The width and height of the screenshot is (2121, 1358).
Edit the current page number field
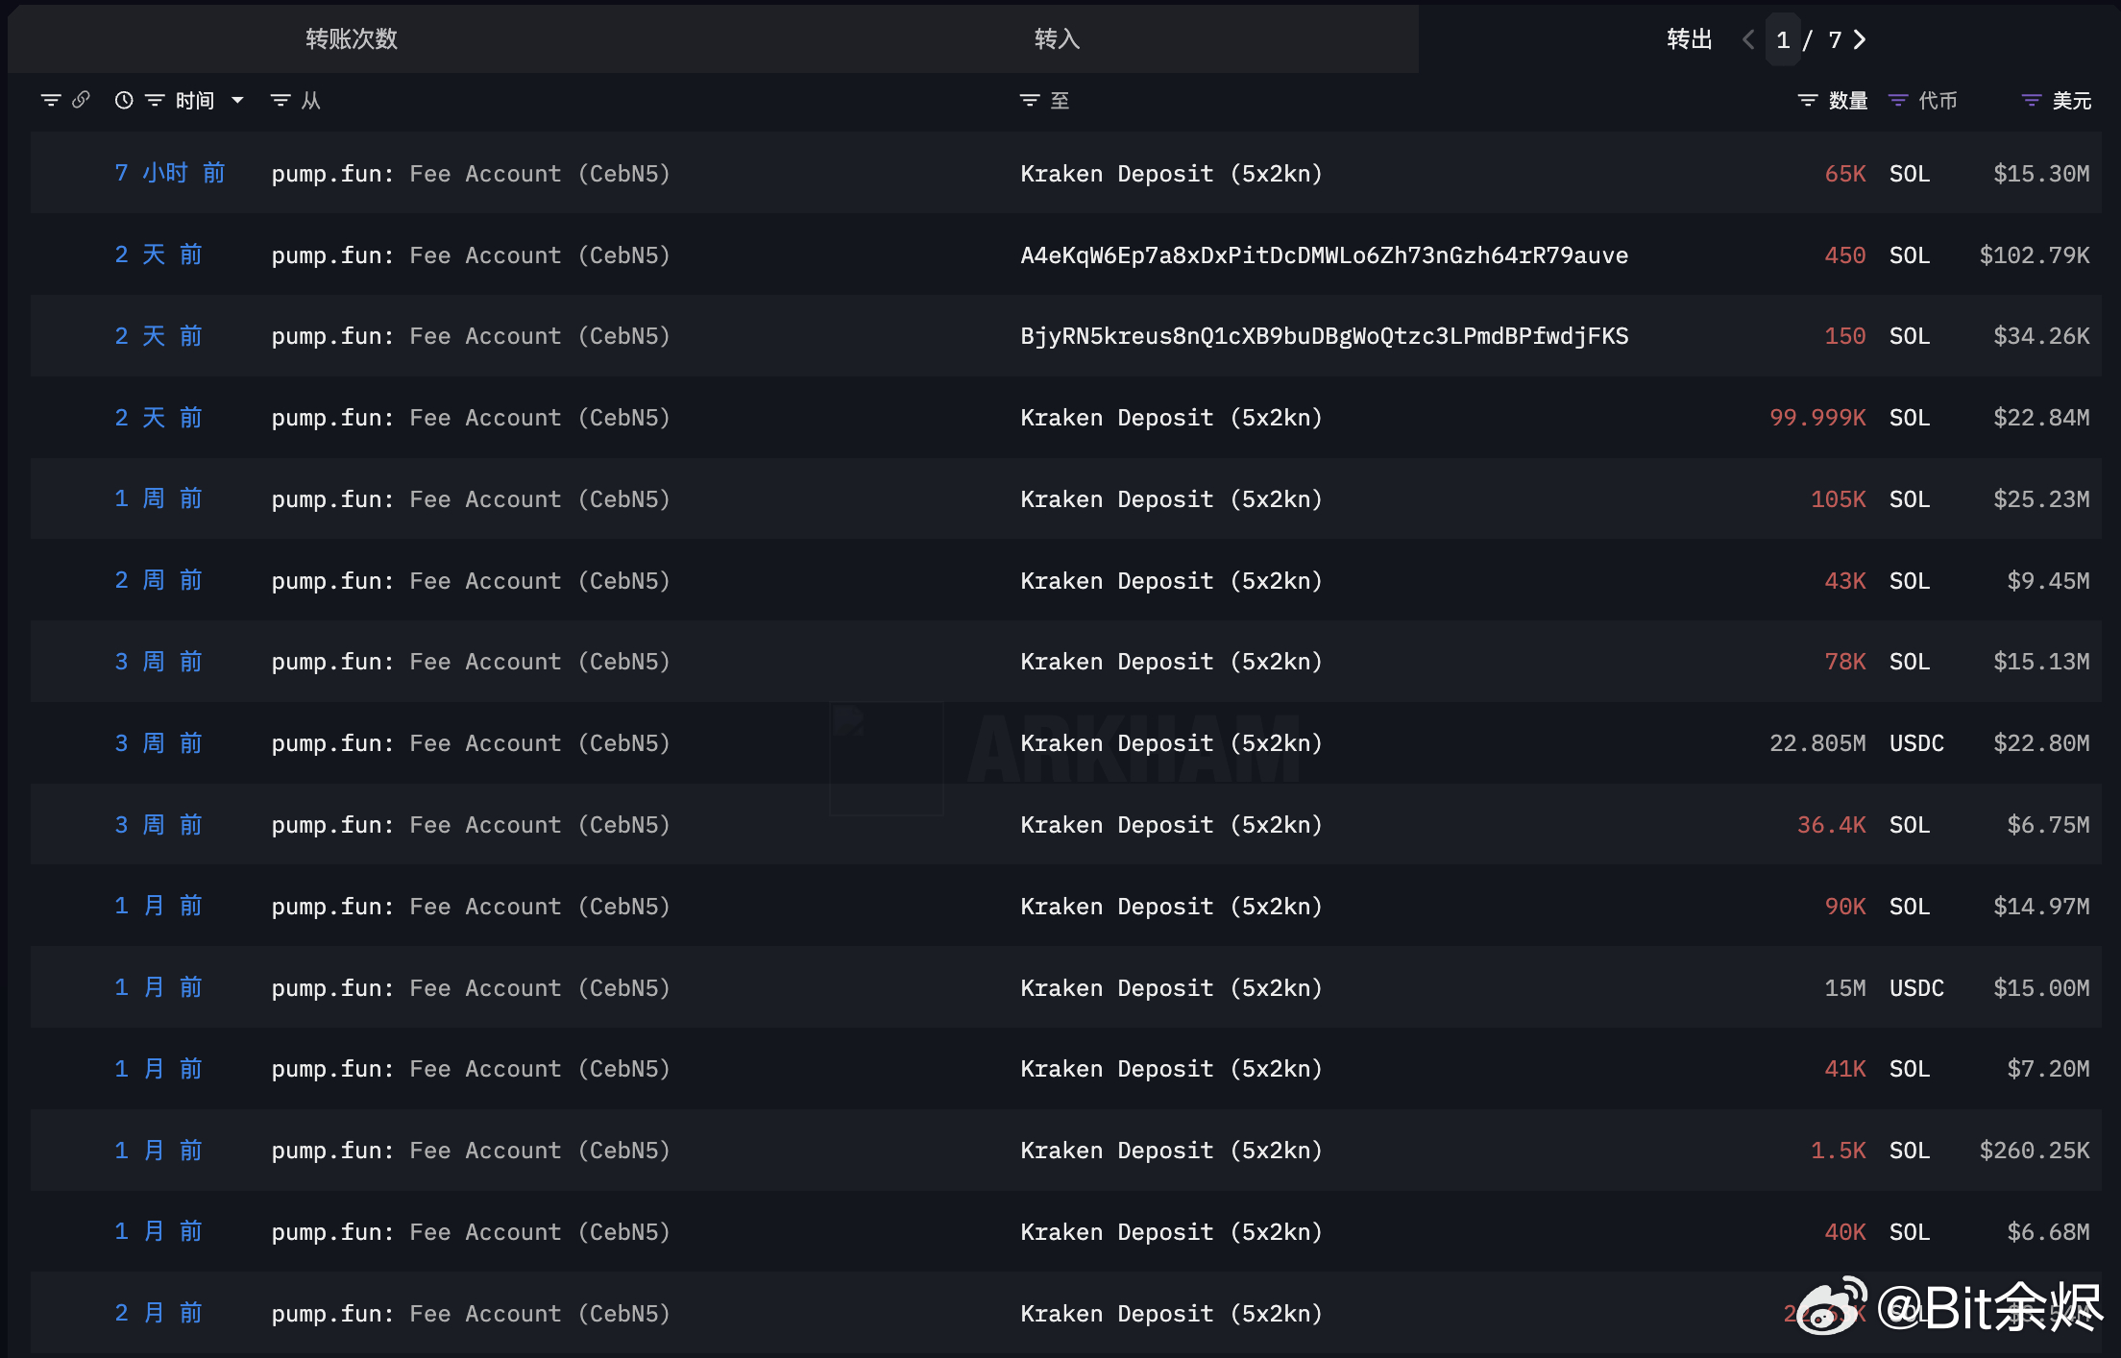[1783, 39]
